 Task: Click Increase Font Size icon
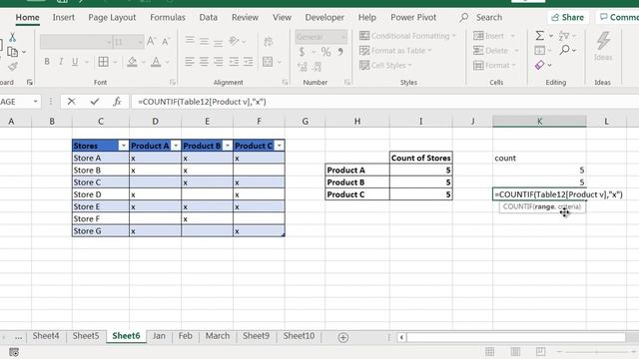point(151,41)
